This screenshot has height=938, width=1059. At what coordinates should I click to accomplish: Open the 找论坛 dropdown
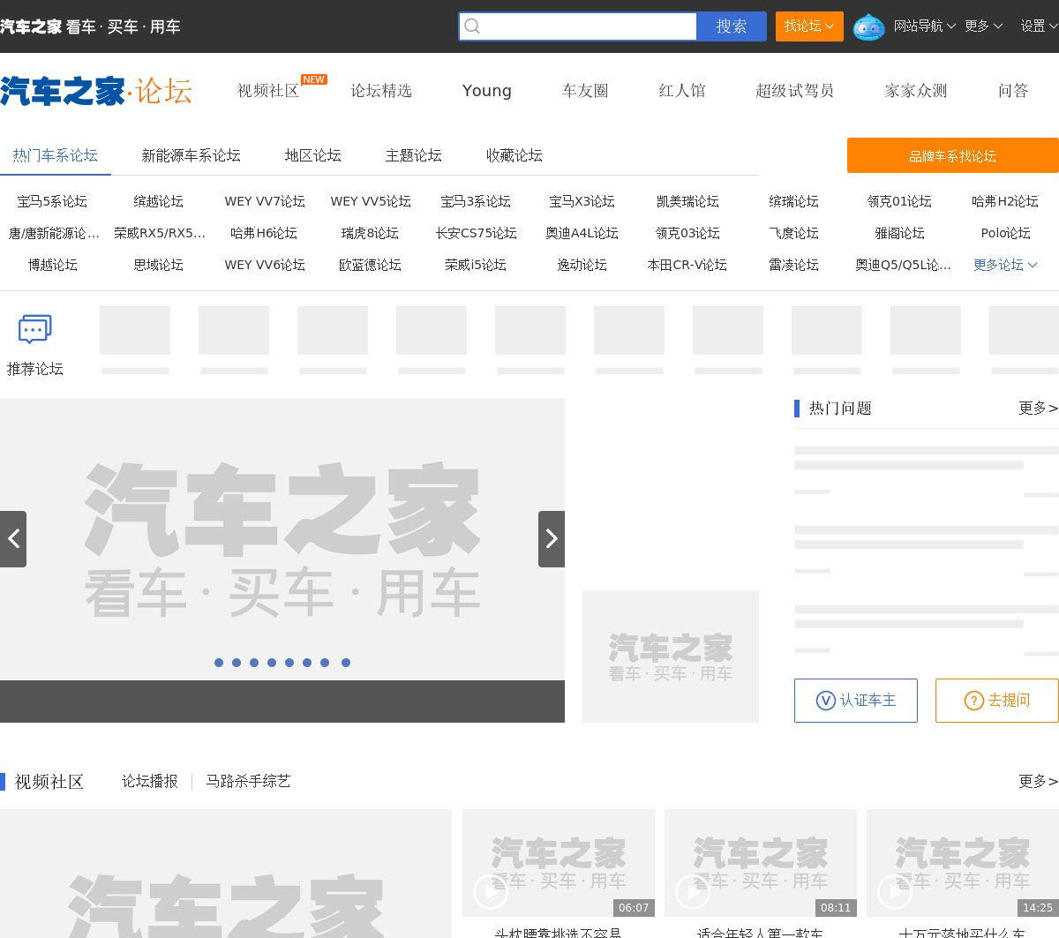809,26
